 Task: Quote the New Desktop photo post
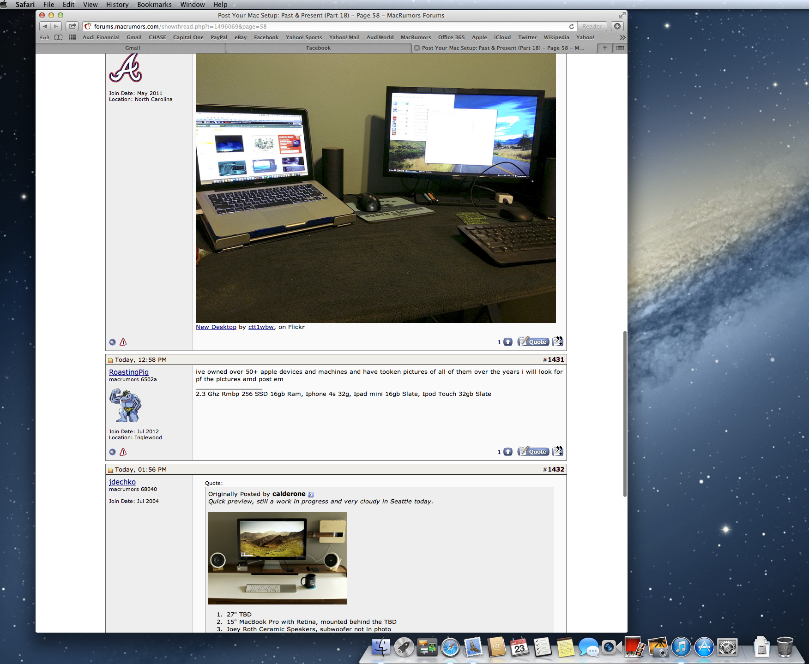(x=533, y=341)
